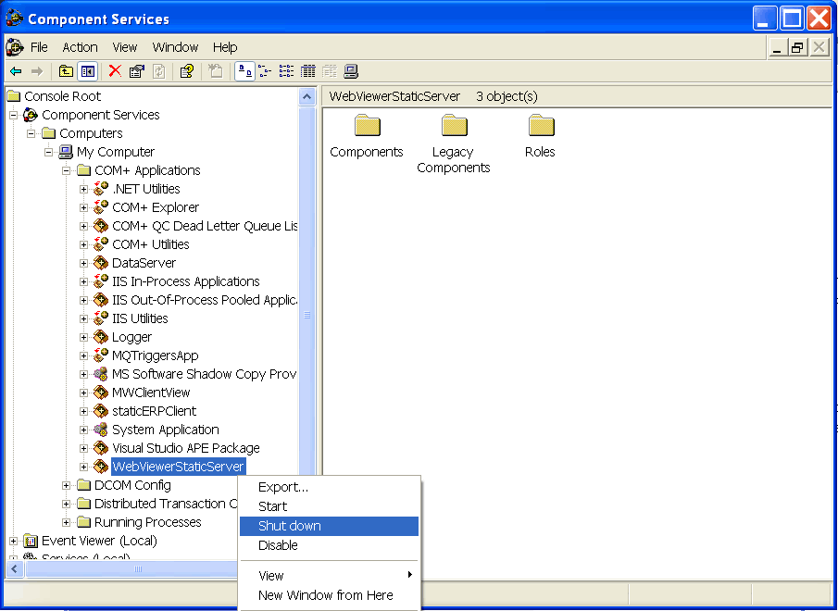The width and height of the screenshot is (838, 611).
Task: Select MWClientView in the tree
Action: 151,393
